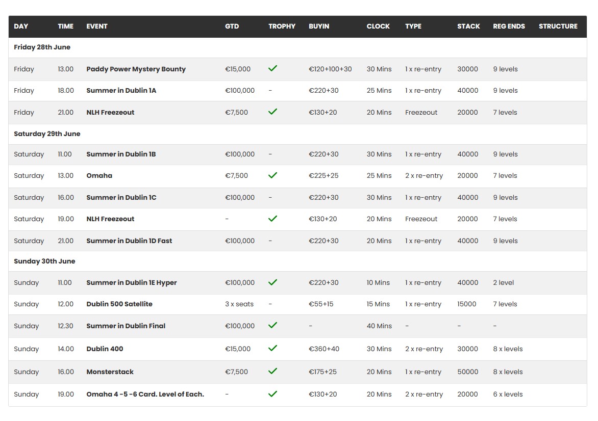
Task: Click the Summer in Dublin 1E Hyper checkmark
Action: 272,282
